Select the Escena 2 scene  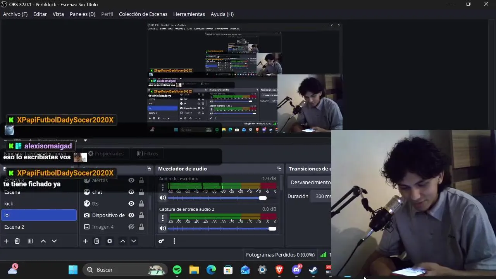pos(39,227)
